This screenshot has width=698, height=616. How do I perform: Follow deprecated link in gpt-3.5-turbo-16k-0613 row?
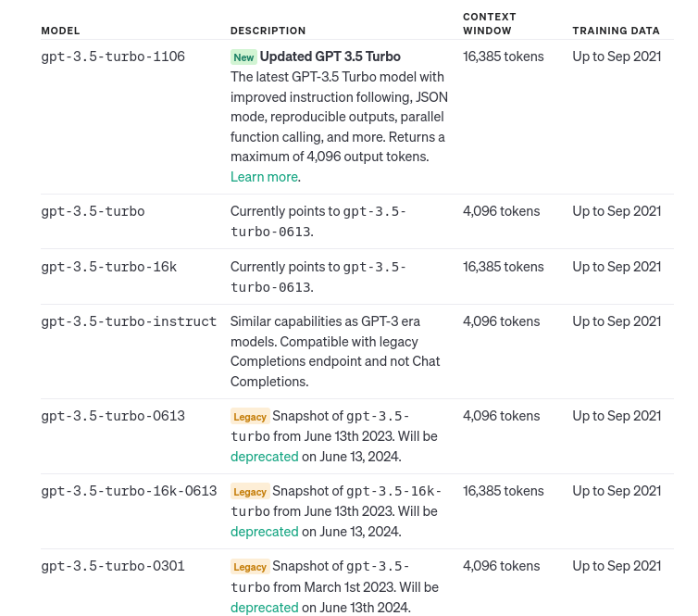(265, 532)
